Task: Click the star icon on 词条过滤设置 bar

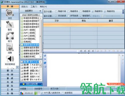Action: (x=23, y=84)
